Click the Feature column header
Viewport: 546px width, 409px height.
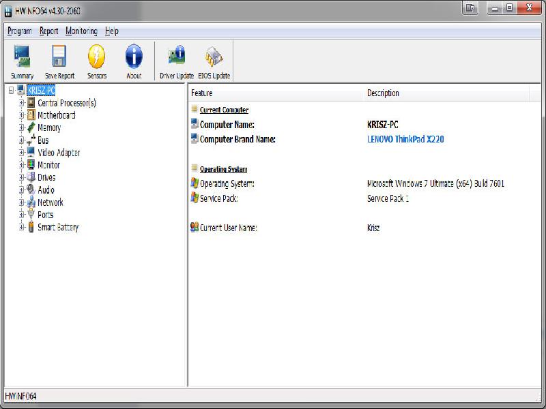point(276,93)
